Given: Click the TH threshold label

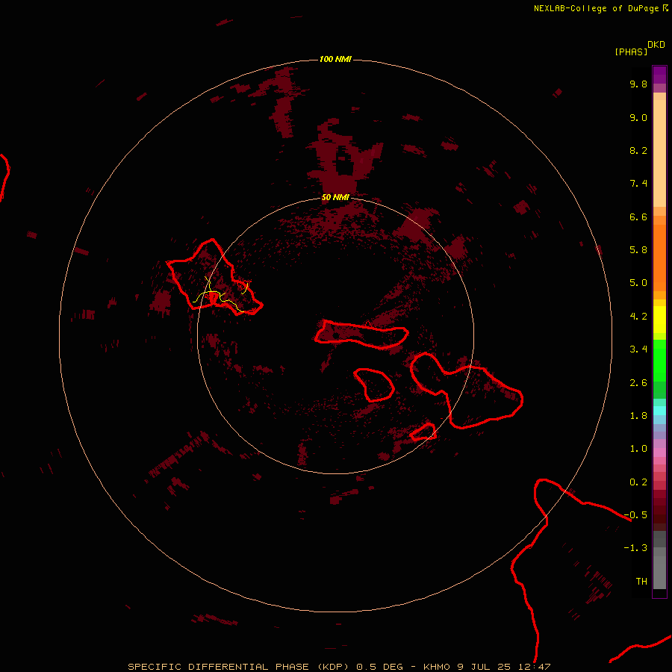Looking at the screenshot, I should tap(641, 582).
